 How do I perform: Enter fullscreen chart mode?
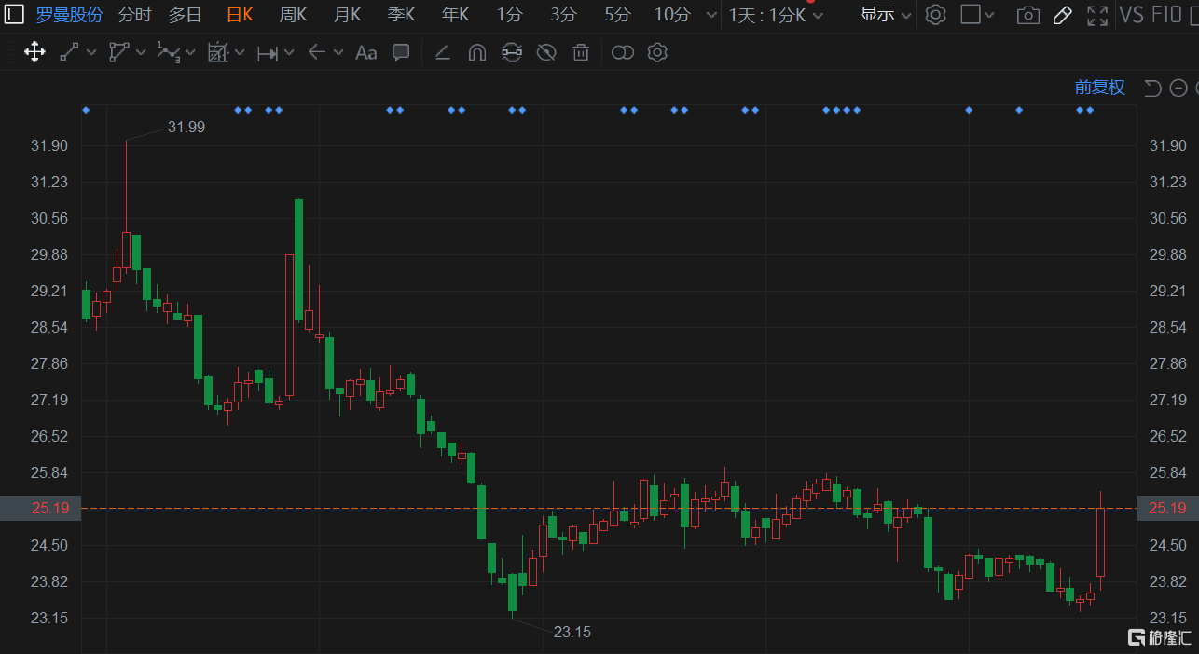[x=1097, y=15]
